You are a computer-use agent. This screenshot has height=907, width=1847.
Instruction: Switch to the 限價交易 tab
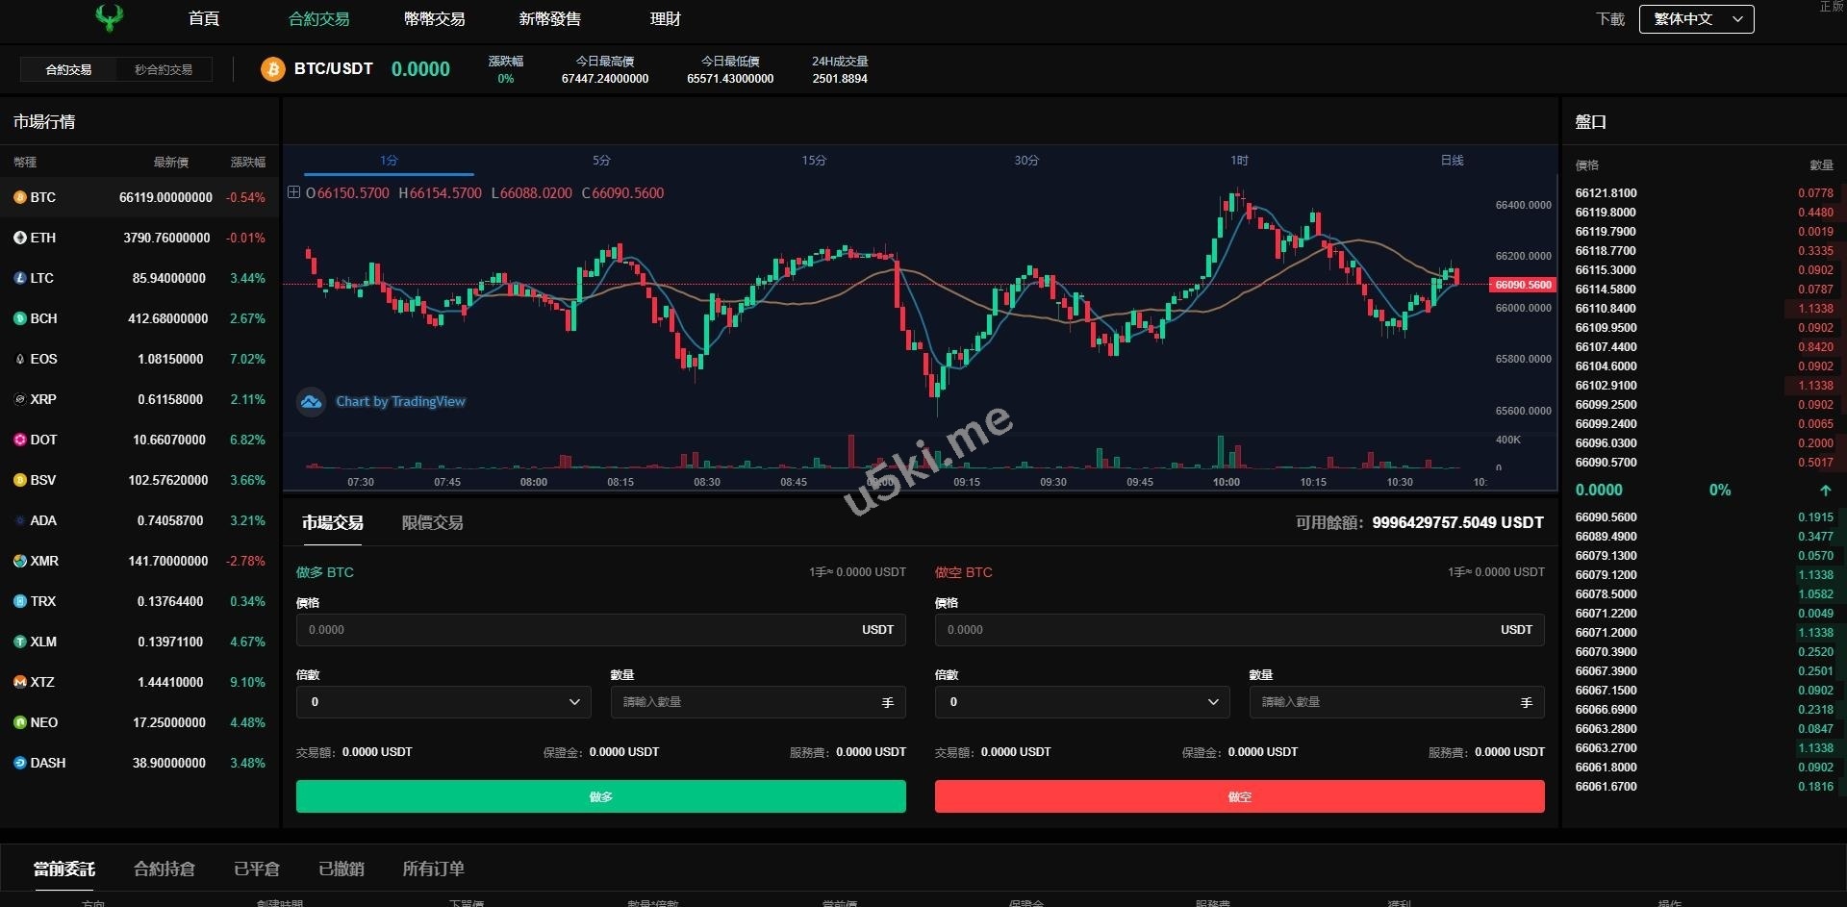click(432, 522)
